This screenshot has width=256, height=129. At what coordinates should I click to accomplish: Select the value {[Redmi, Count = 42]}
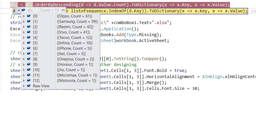point(75,27)
